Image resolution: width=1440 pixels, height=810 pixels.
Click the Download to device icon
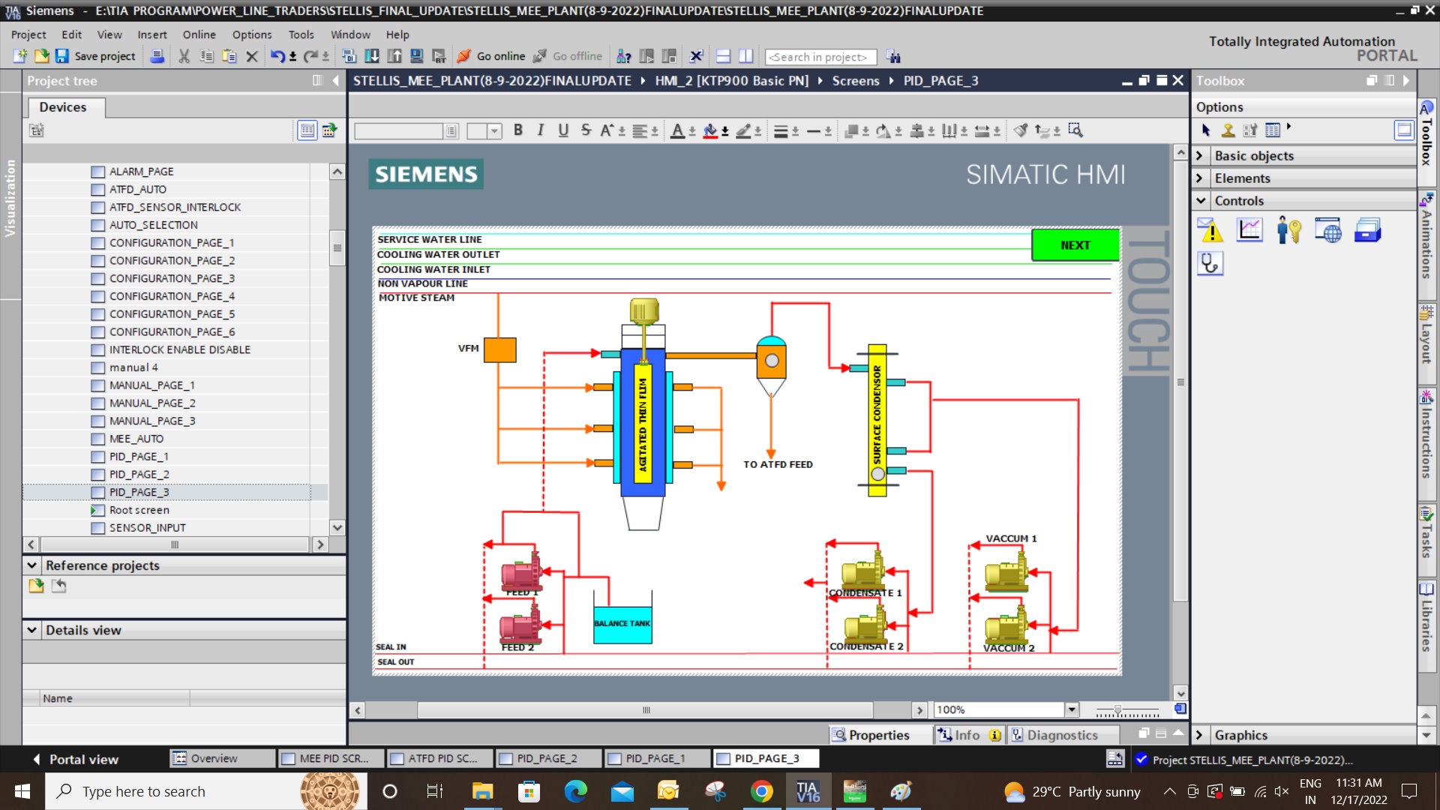(372, 56)
